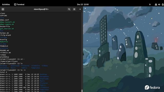164x92 pixels.
Task: Open the Terminal app menu in top bar
Action: tap(19, 5)
